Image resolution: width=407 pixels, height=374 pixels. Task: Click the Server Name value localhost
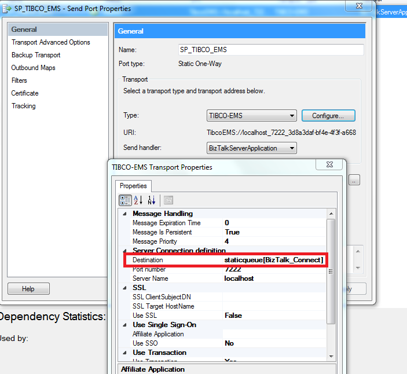tap(239, 278)
